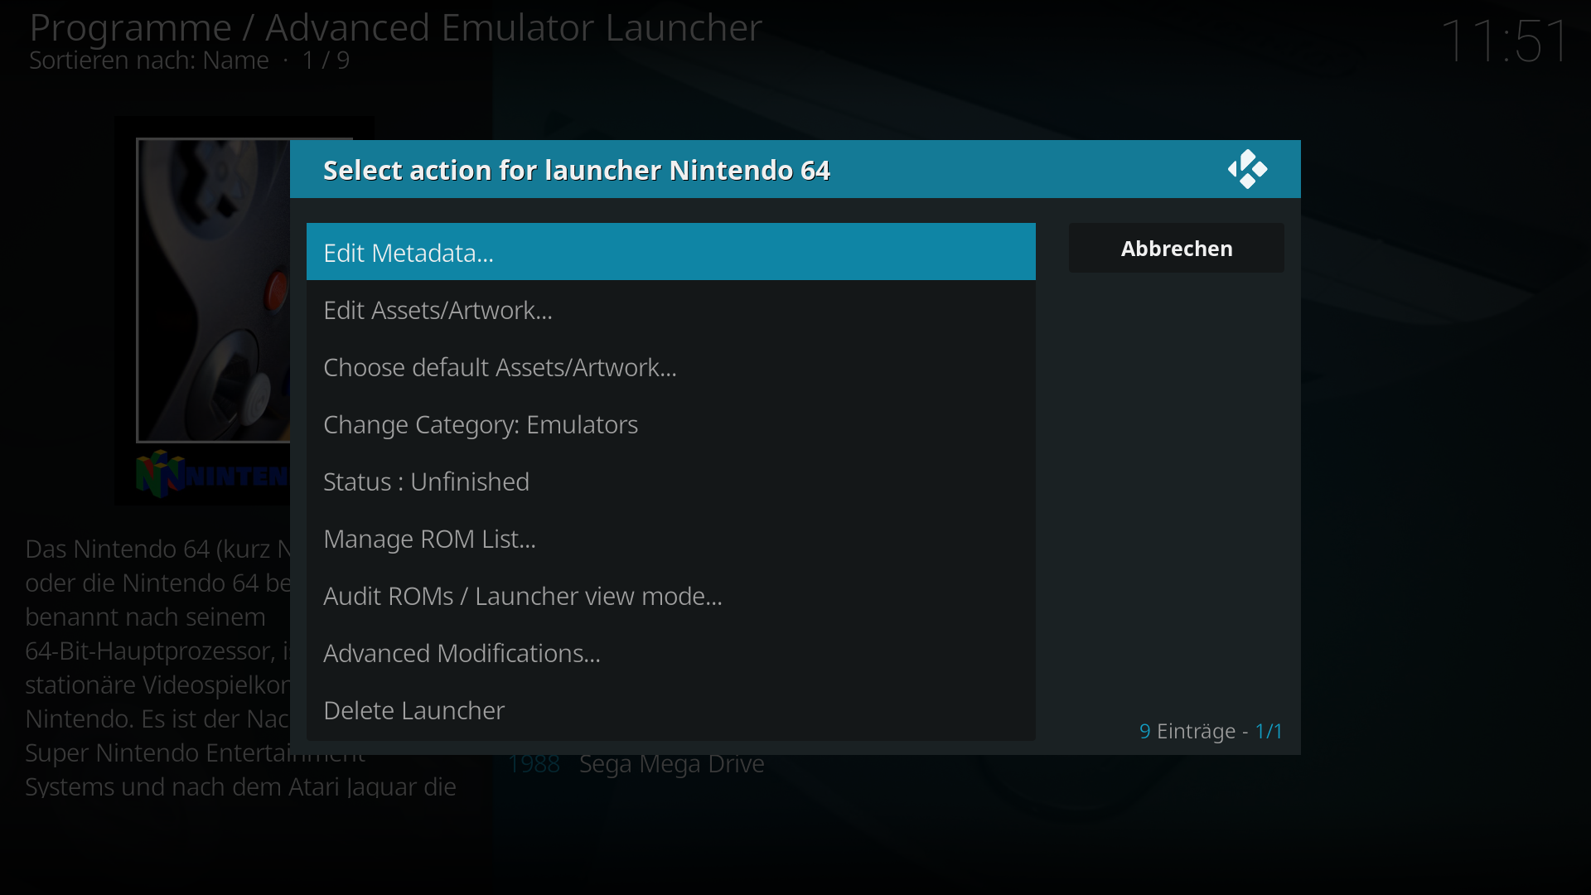
Task: Open Manage ROM List...
Action: pos(670,538)
